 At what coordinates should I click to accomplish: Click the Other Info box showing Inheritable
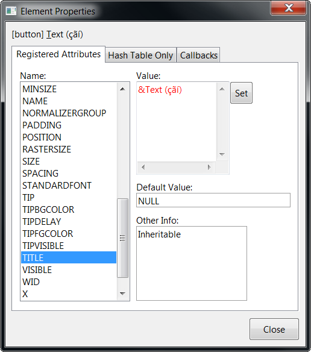pos(192,263)
